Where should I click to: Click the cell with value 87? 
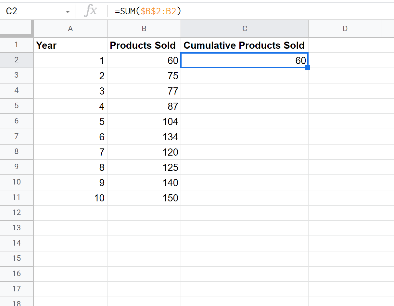point(144,106)
